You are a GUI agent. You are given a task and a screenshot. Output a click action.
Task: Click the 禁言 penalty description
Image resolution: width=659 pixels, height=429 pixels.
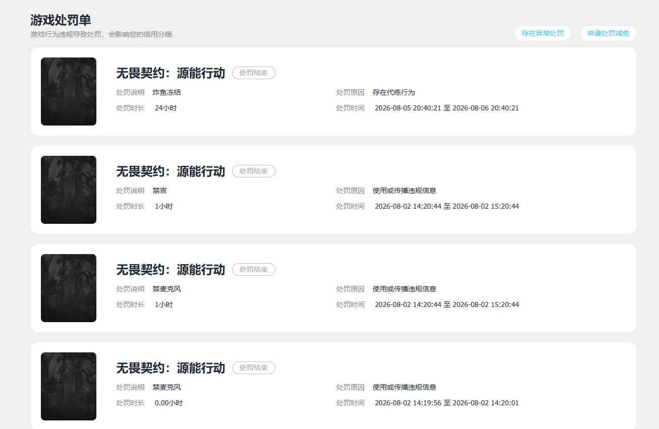pyautogui.click(x=159, y=191)
